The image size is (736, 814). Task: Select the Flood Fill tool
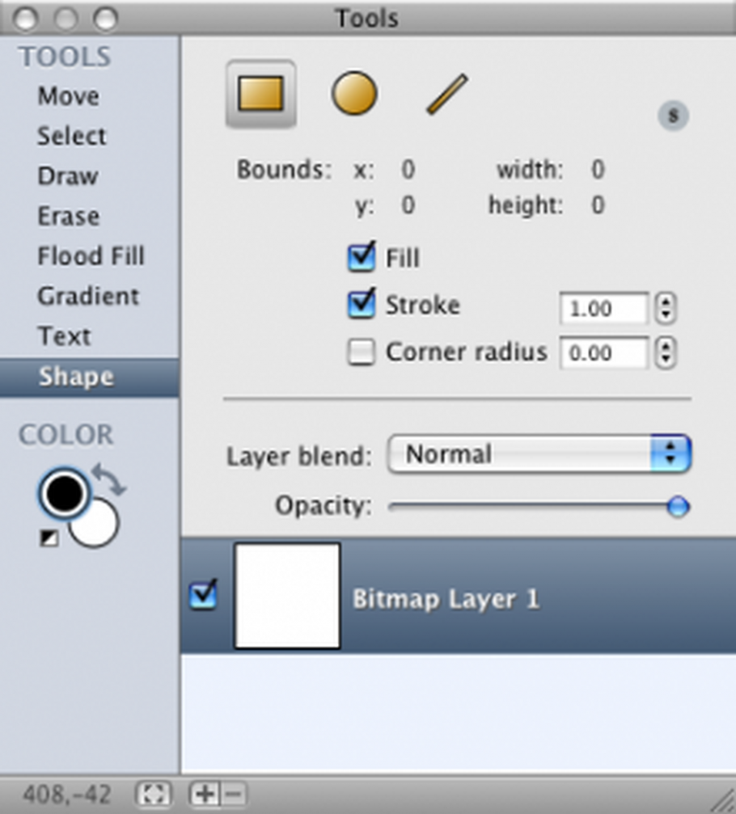(x=91, y=255)
